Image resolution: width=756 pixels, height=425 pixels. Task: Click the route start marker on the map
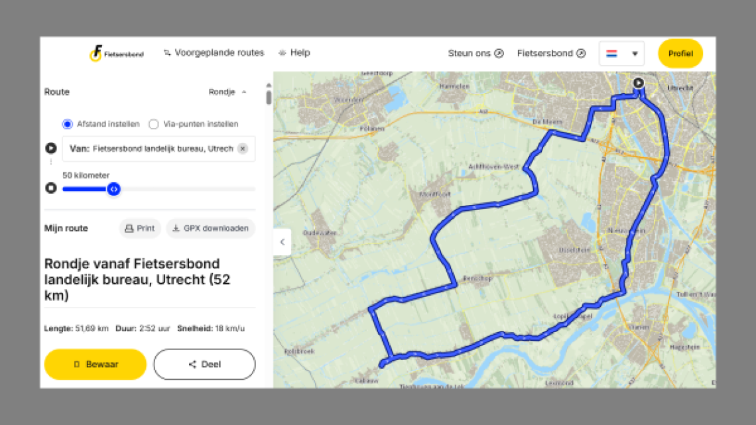pos(638,83)
